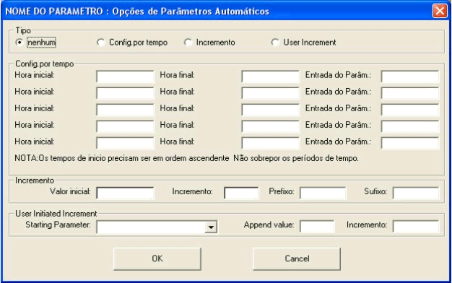Image resolution: width=452 pixels, height=283 pixels.
Task: Click the last Hora inicial field
Action: (x=126, y=143)
